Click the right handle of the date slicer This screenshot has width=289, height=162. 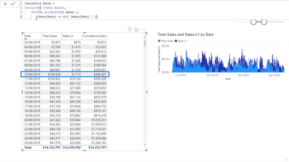tap(264, 22)
